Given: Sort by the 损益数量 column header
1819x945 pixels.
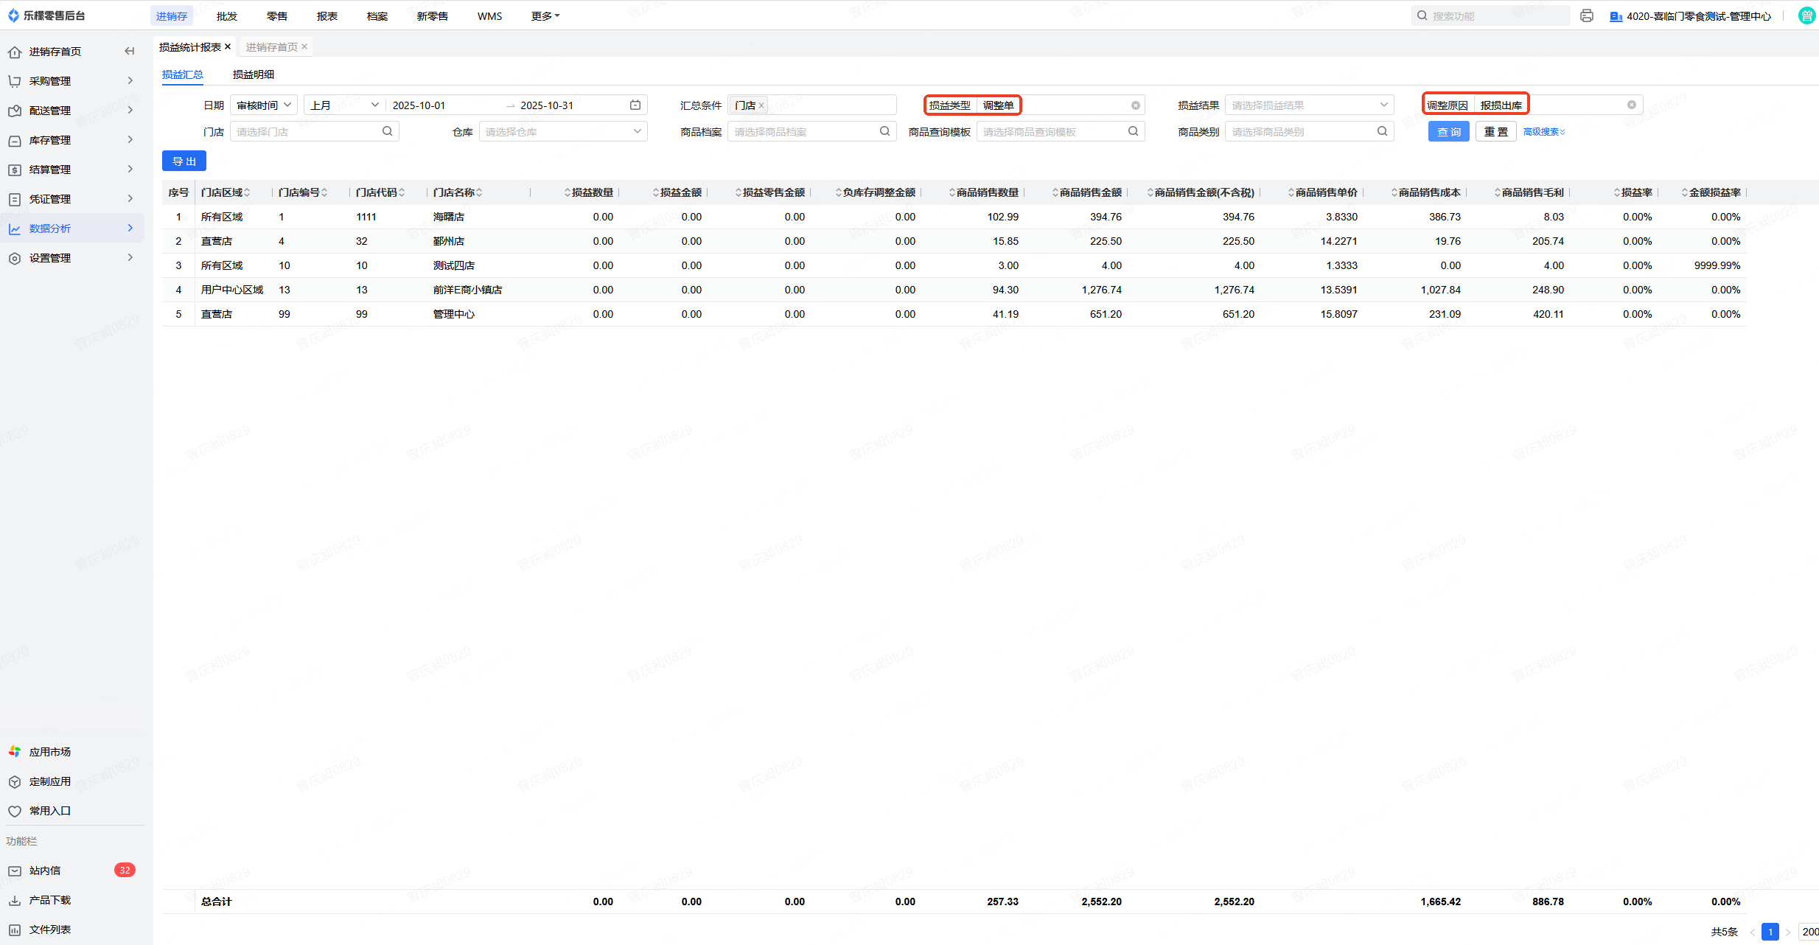Looking at the screenshot, I should pyautogui.click(x=590, y=192).
